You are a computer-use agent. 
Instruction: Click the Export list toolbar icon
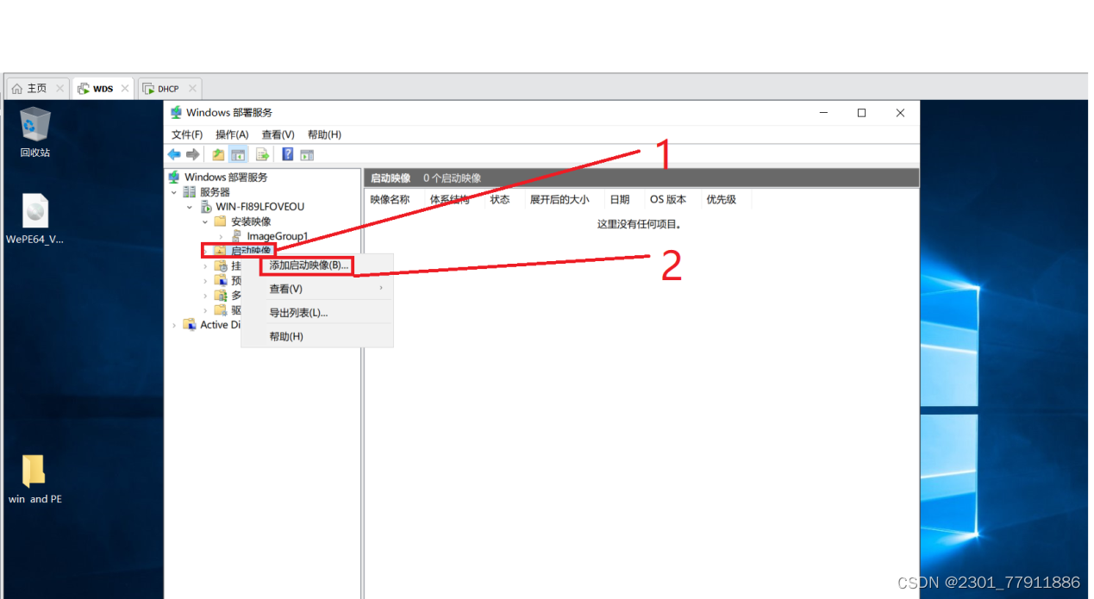point(262,155)
